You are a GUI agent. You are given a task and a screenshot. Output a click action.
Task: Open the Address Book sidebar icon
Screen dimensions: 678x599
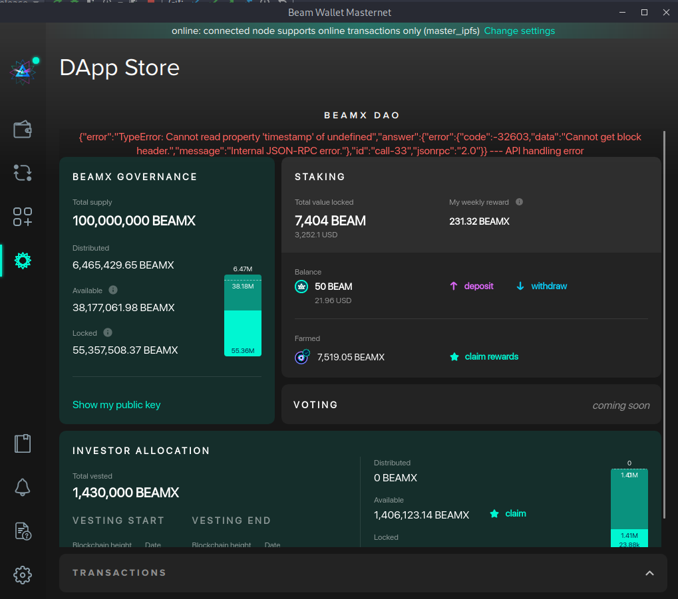23,443
